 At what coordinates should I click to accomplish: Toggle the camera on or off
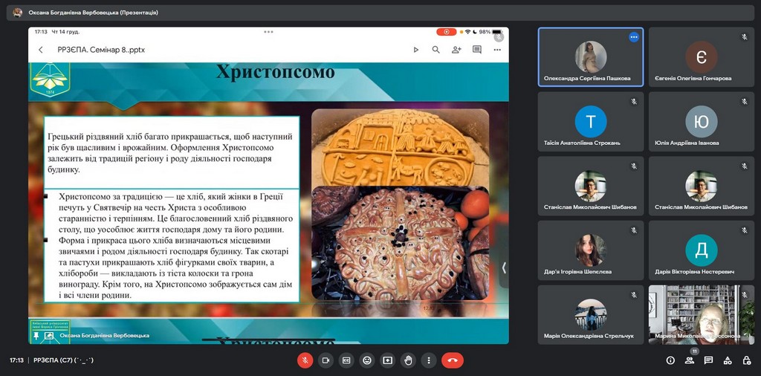point(326,360)
